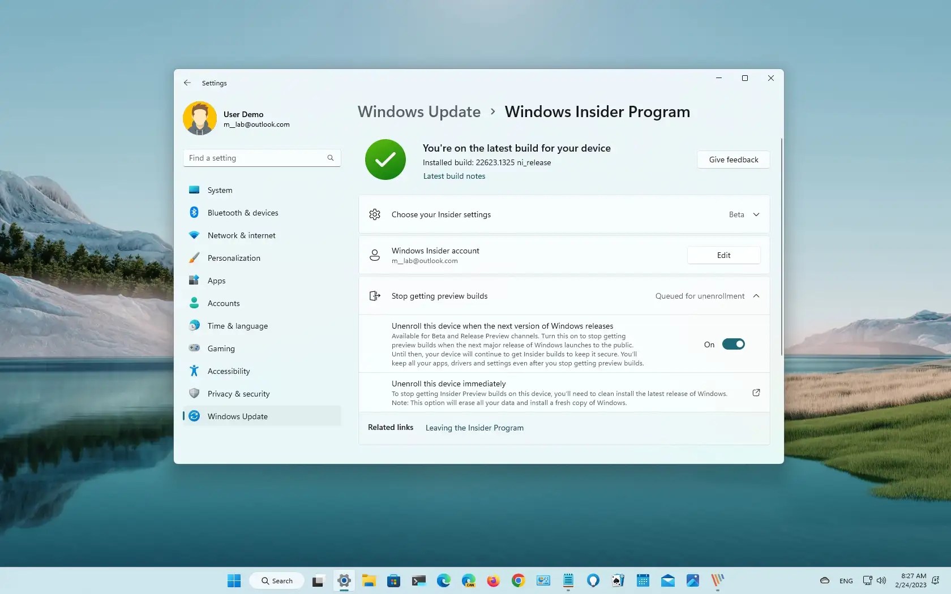The height and width of the screenshot is (594, 951).
Task: Launch Firefox from the taskbar
Action: (493, 580)
